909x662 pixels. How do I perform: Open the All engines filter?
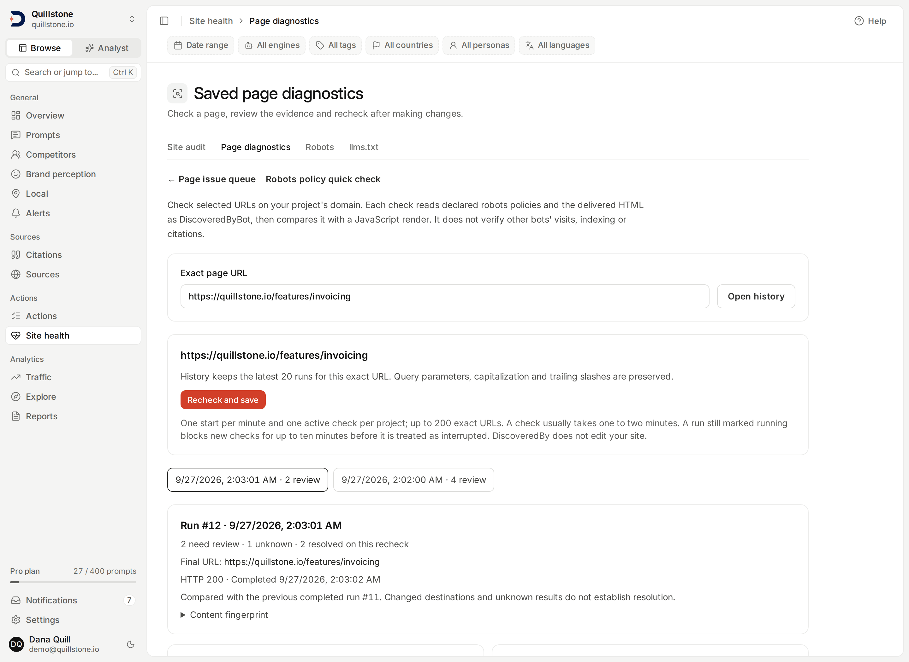[272, 45]
